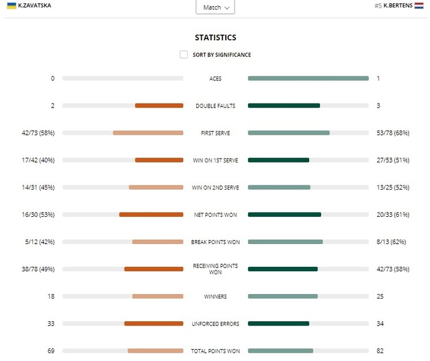Click the Statistics heading
430x361 pixels.
[215, 38]
